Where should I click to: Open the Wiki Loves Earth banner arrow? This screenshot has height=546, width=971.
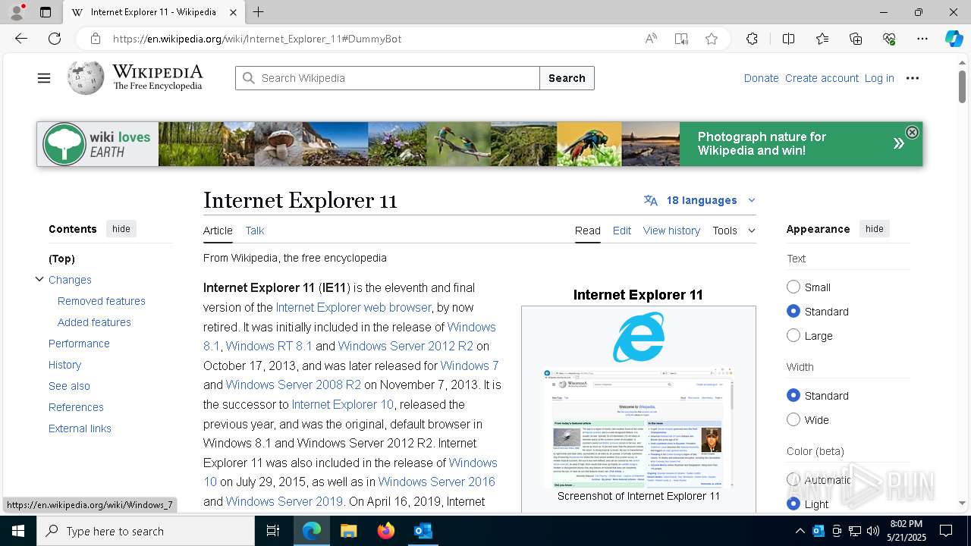898,143
